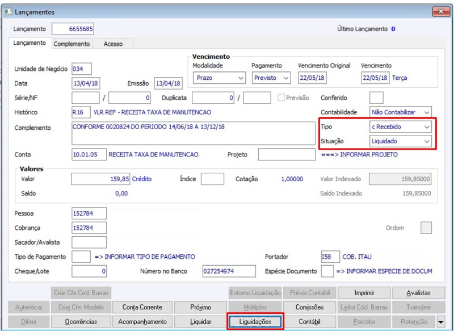The height and width of the screenshot is (332, 454).
Task: Click the Cobrança field 152784
Action: pos(89,228)
